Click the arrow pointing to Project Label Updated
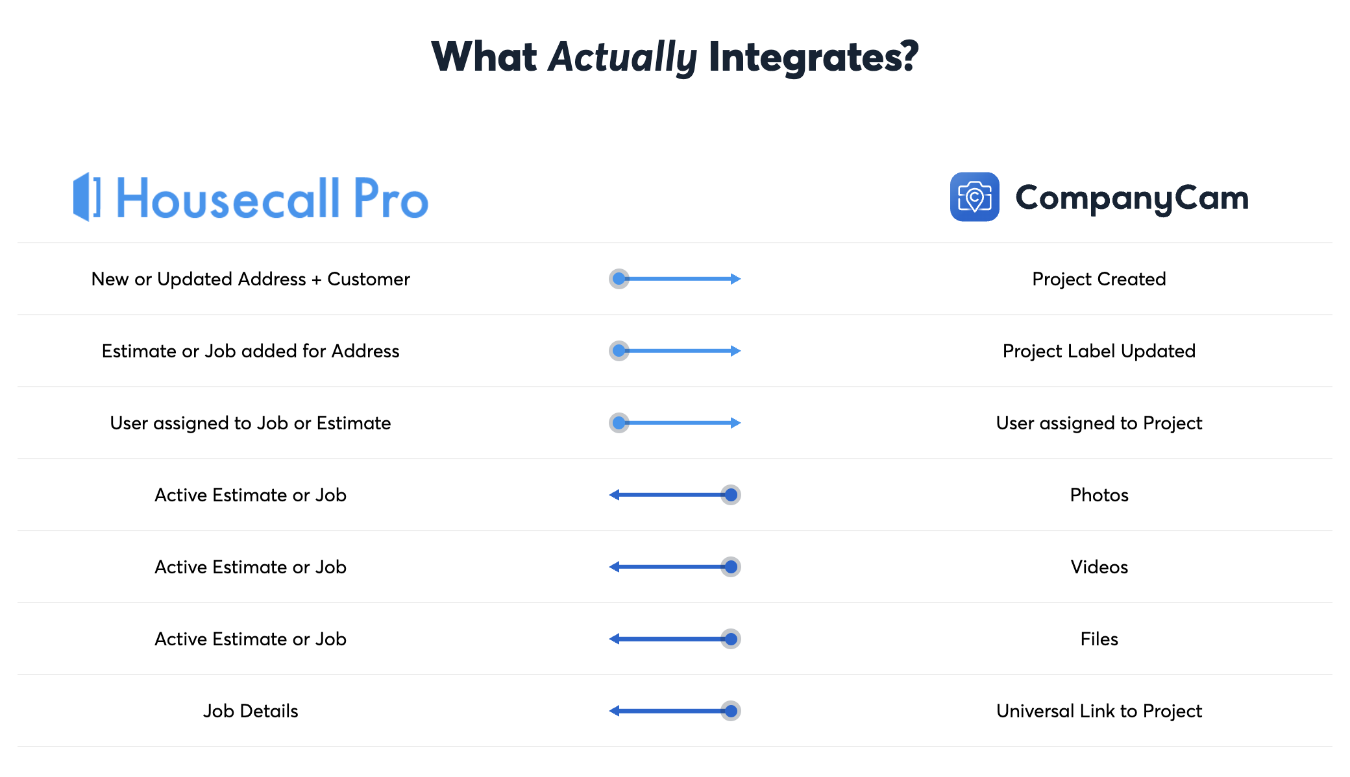This screenshot has width=1350, height=777. click(x=675, y=351)
